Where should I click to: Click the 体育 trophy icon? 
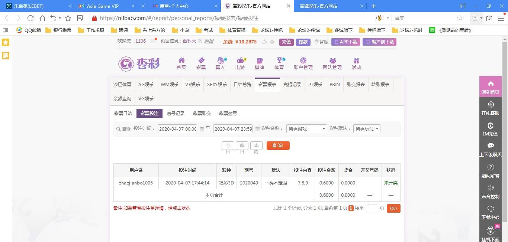279,61
